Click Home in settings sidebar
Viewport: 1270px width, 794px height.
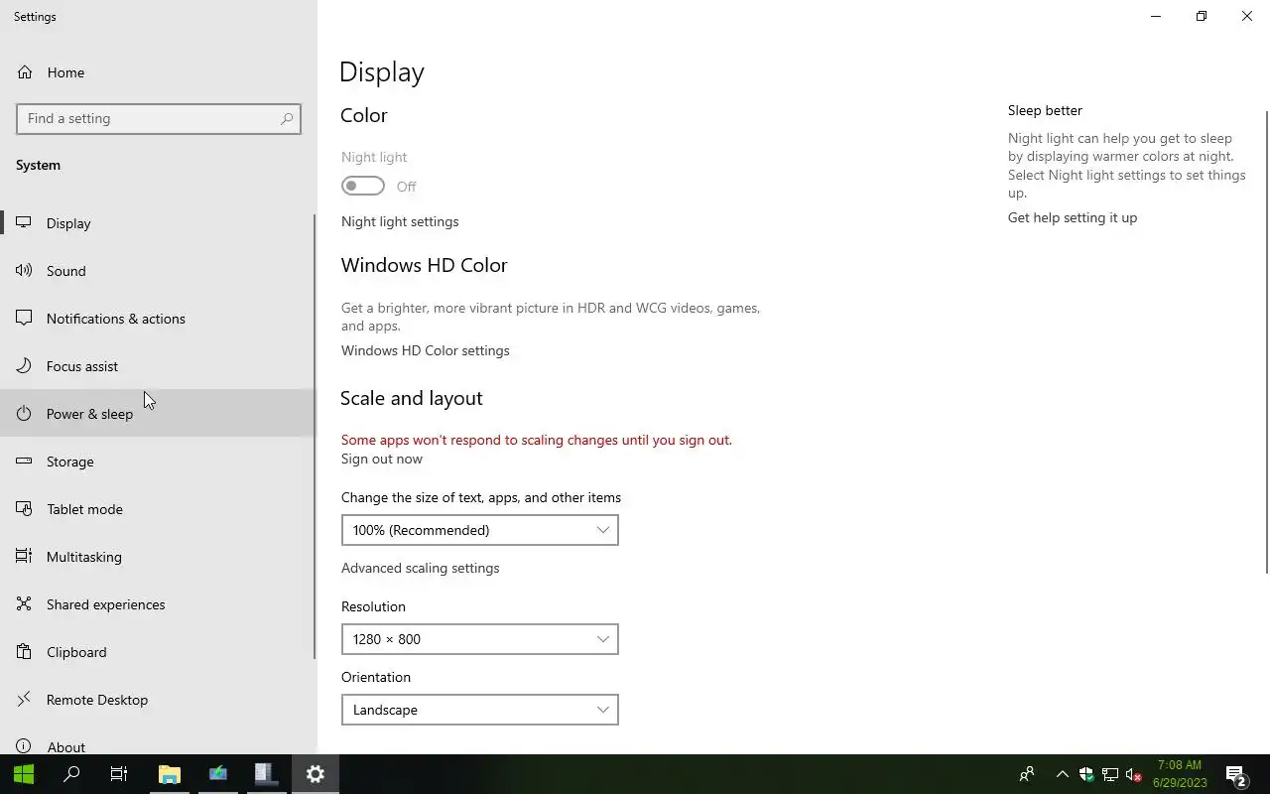coord(158,72)
